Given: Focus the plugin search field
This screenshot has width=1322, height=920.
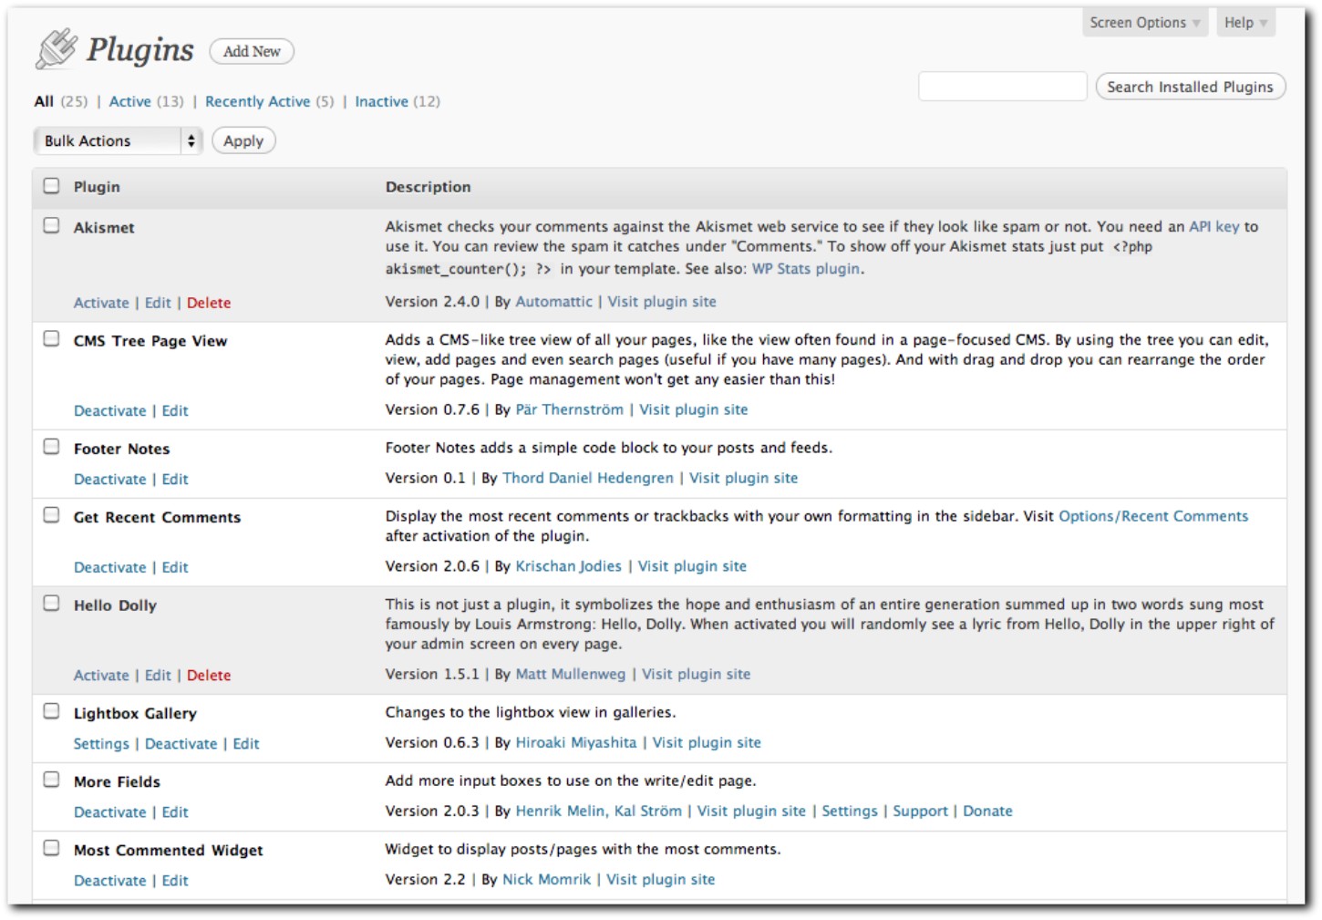Looking at the screenshot, I should 1002,87.
